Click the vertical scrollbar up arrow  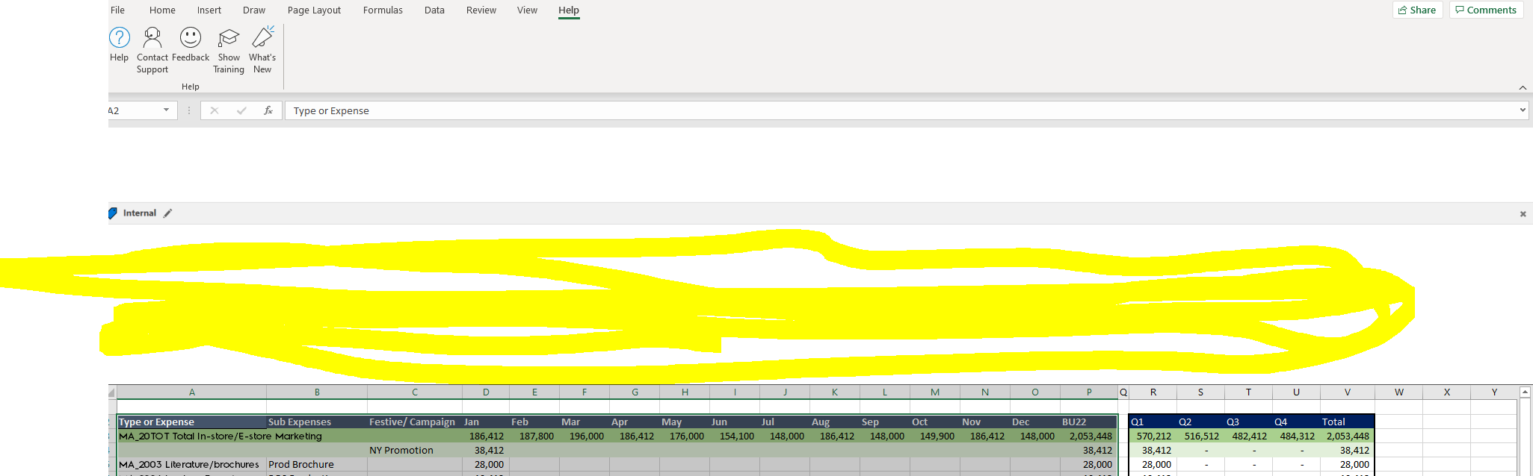pos(1526,392)
